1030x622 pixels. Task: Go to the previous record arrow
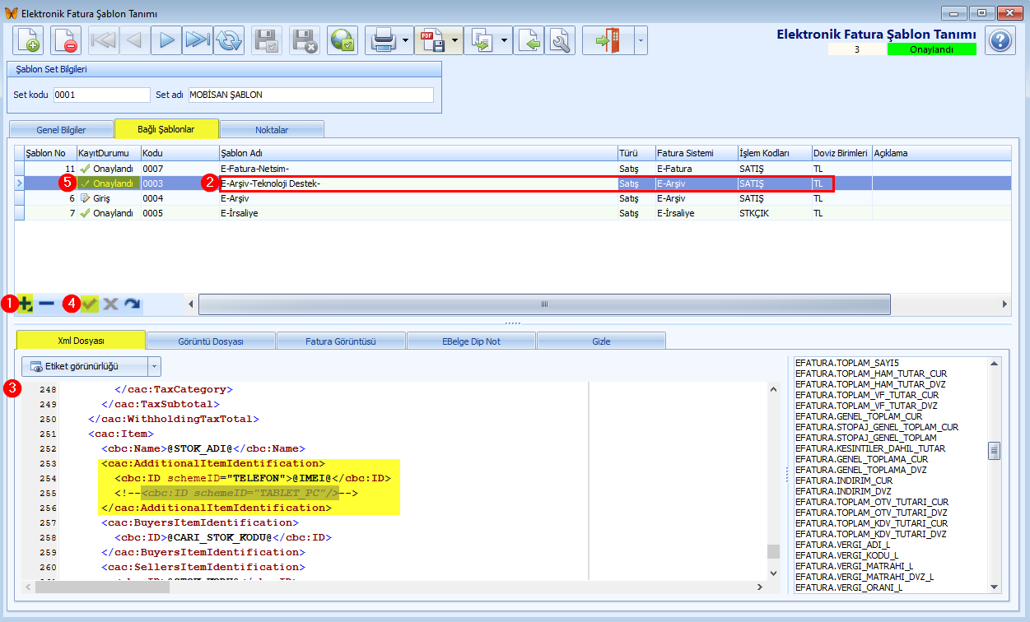135,40
